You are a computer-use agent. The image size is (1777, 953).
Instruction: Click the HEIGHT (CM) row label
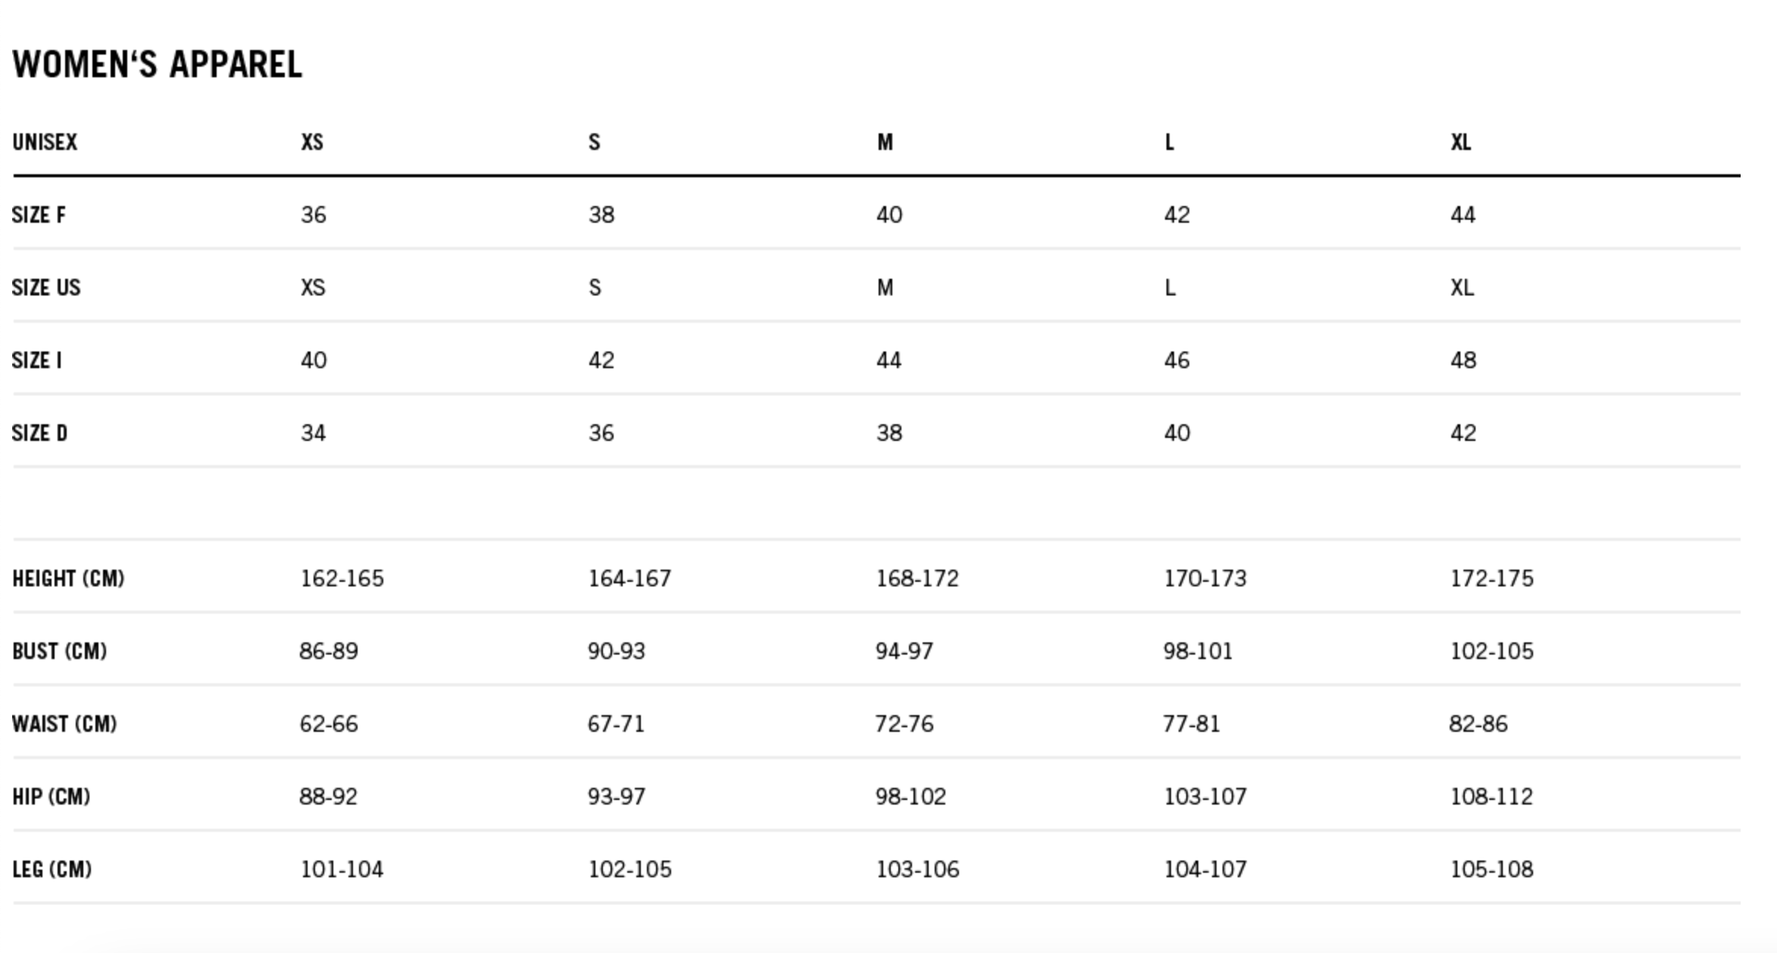coord(68,579)
